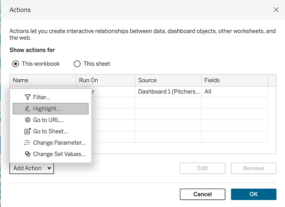Click the Go to Sheet chart icon
The height and width of the screenshot is (207, 285).
click(27, 131)
